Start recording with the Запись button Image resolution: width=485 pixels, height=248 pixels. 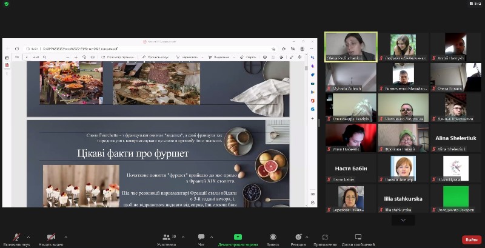(273, 237)
